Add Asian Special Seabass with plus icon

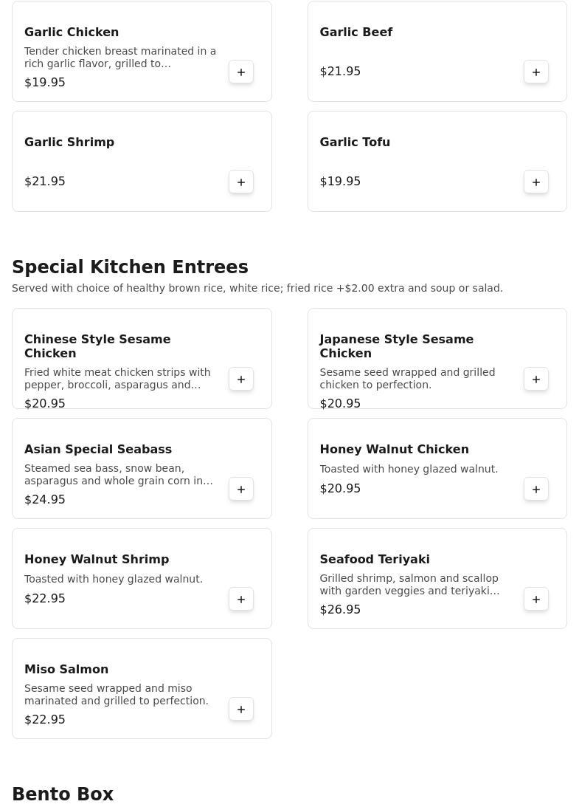(240, 490)
